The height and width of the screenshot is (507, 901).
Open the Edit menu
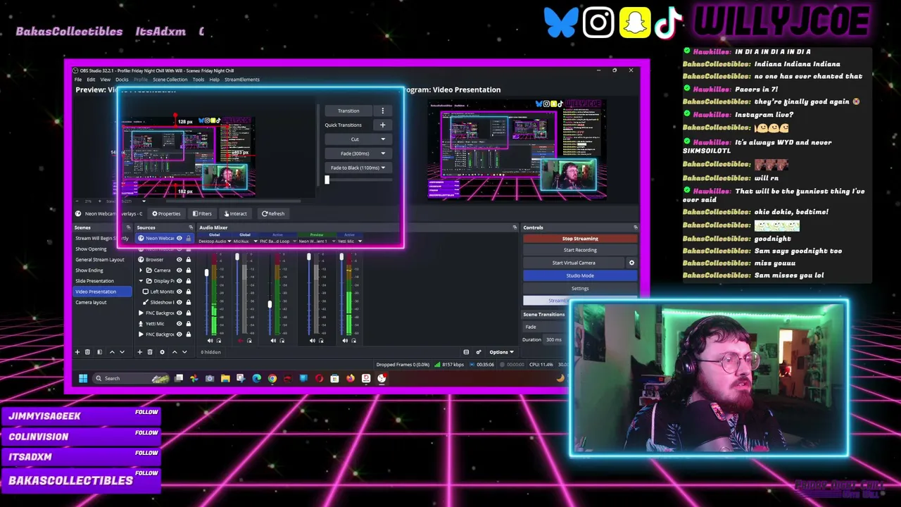pos(91,80)
